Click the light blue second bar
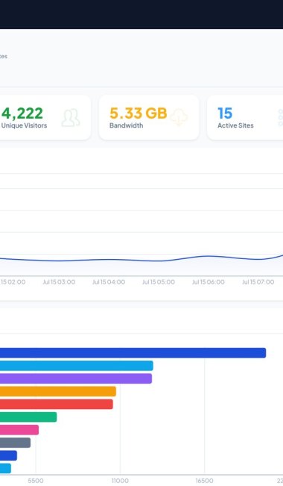Viewport: 283px width, 486px height. point(77,366)
